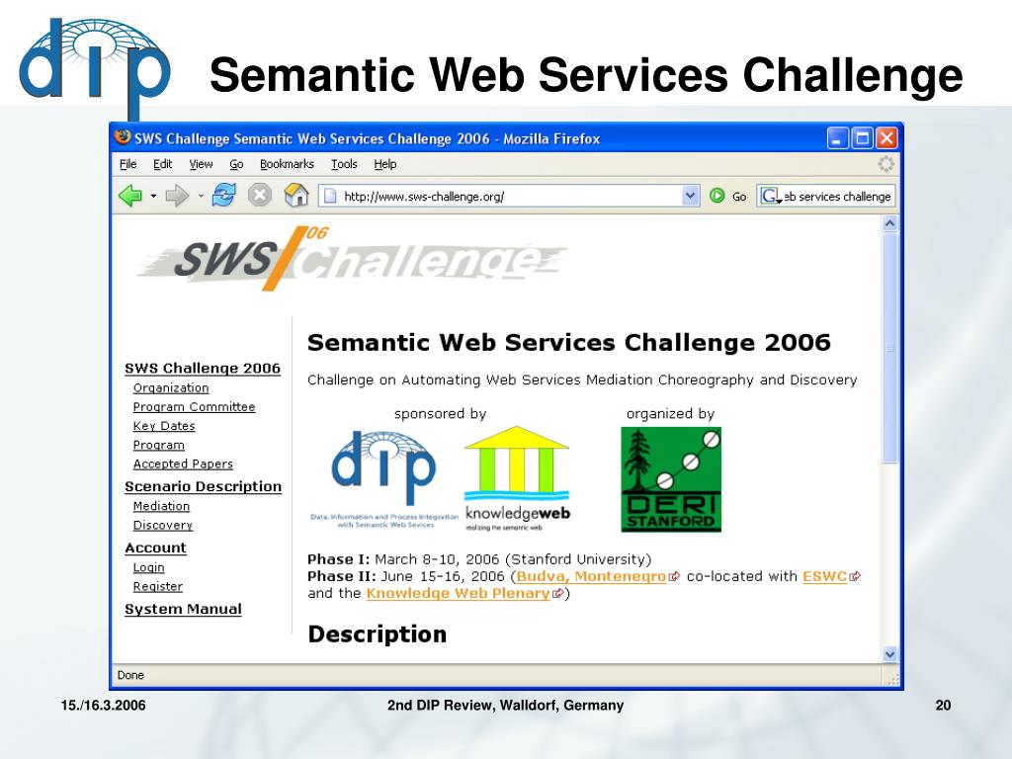Open the Login link
Image resolution: width=1012 pixels, height=759 pixels.
click(x=148, y=567)
